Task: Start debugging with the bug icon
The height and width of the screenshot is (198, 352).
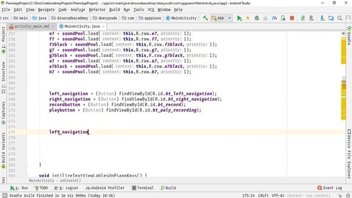Action: tap(257, 18)
